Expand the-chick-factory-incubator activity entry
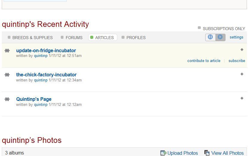The height and width of the screenshot is (156, 252). pos(242,74)
